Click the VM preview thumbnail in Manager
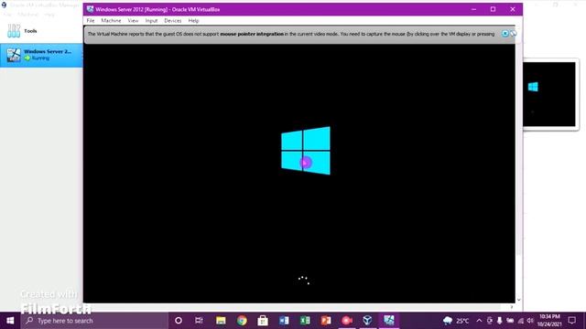586x329 pixels. tap(549, 94)
